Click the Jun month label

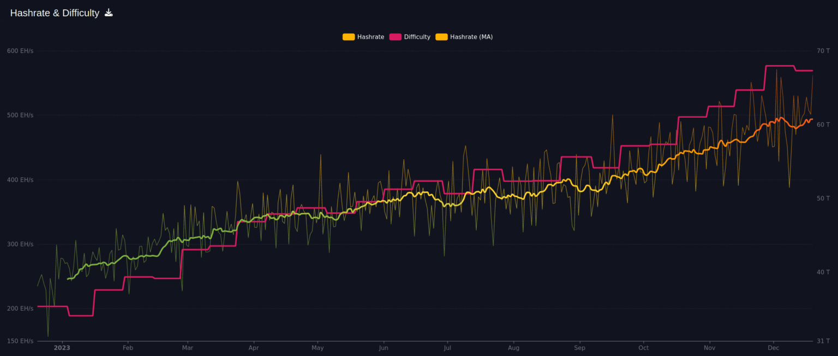[x=384, y=347]
